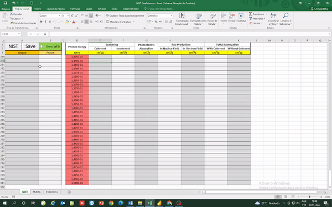Click the Compartilhar share button
332x207 pixels.
(319, 9)
